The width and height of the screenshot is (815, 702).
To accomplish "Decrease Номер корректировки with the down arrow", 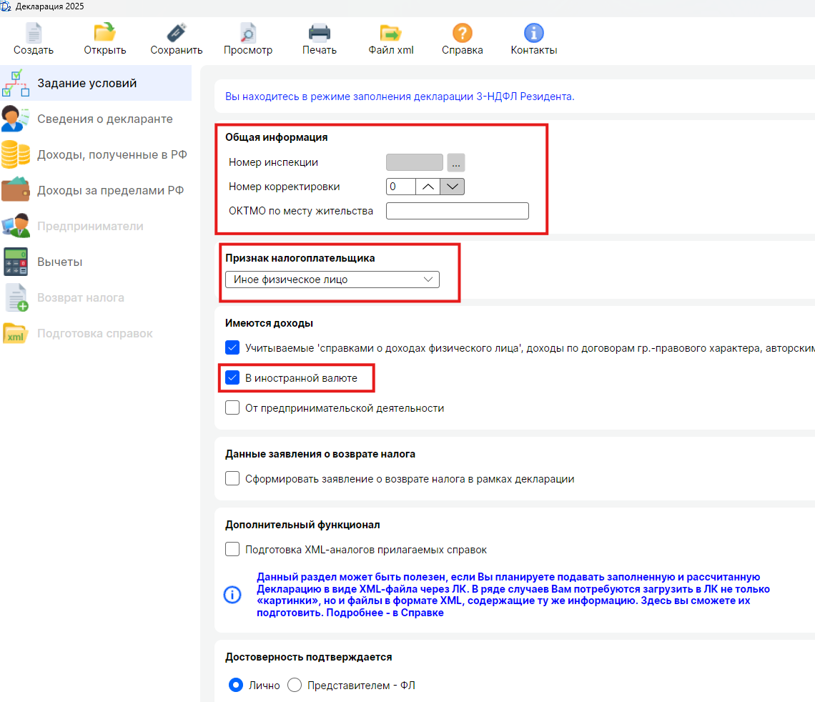I will pos(453,187).
